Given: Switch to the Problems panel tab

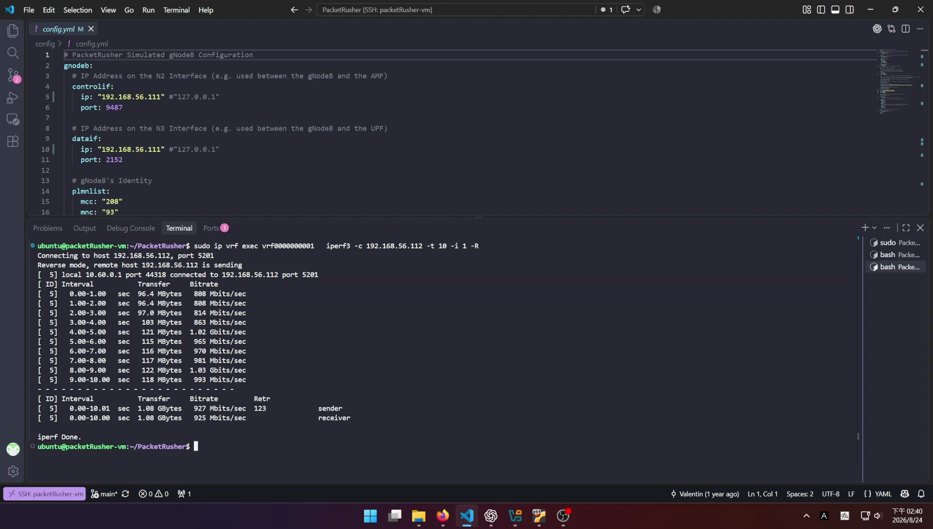Looking at the screenshot, I should 48,228.
